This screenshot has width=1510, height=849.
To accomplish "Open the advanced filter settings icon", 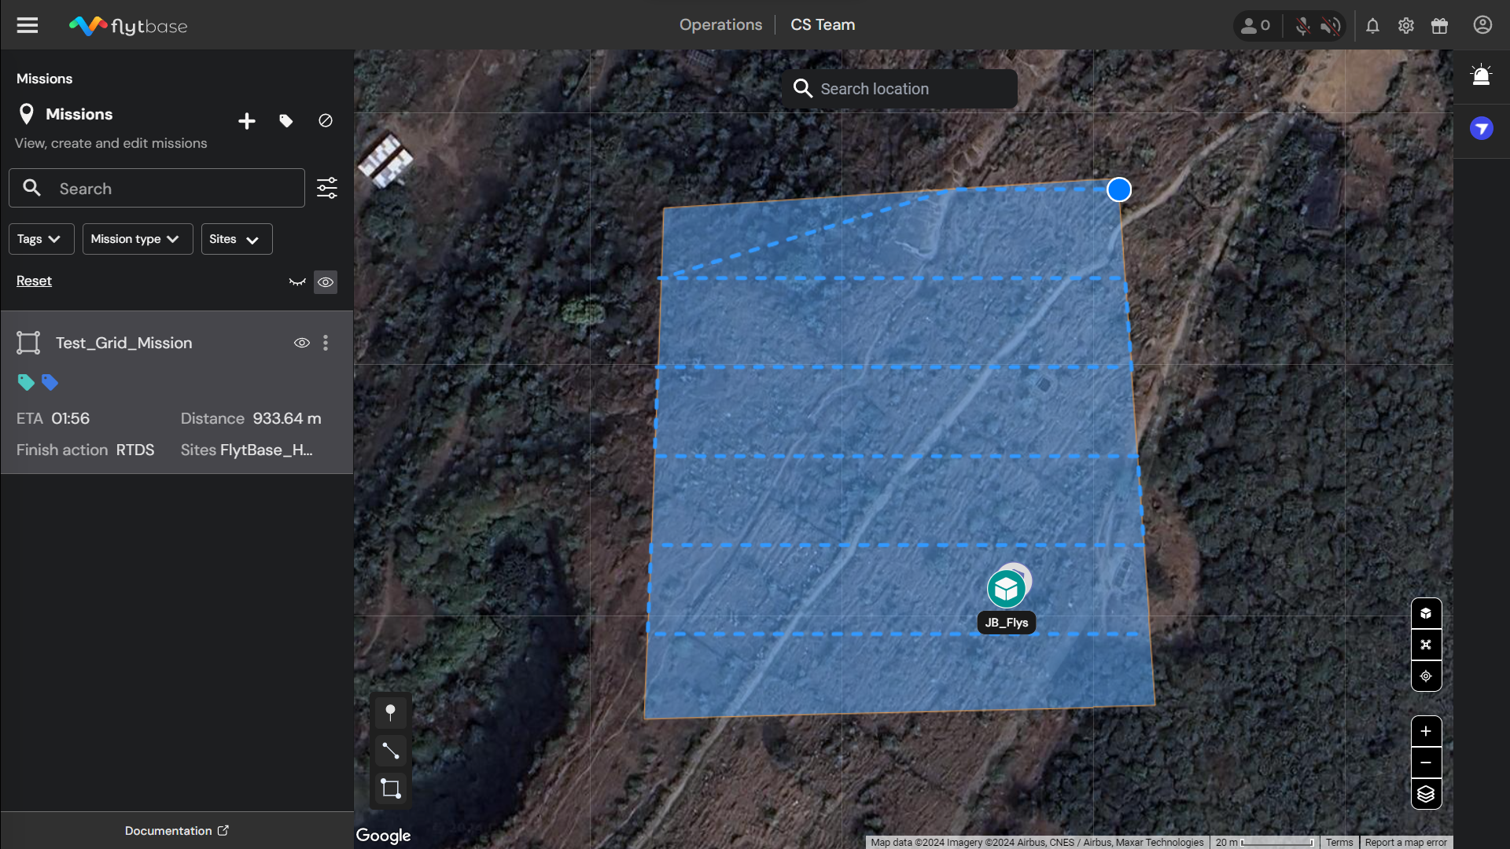I will tap(327, 188).
